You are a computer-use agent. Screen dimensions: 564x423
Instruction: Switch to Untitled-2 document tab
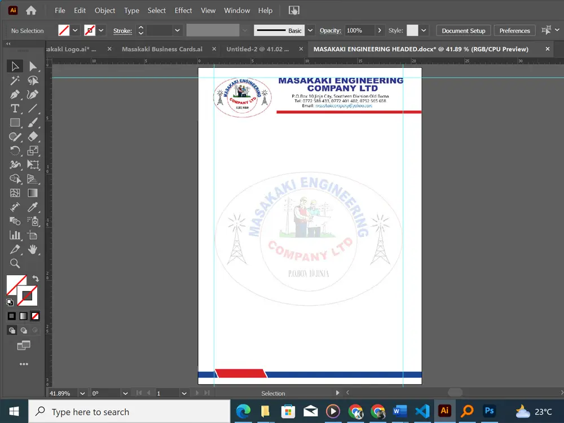[258, 49]
